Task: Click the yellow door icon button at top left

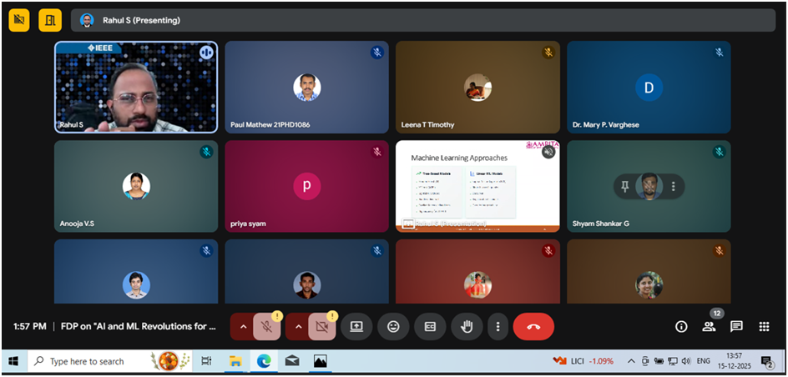Action: pyautogui.click(x=50, y=20)
